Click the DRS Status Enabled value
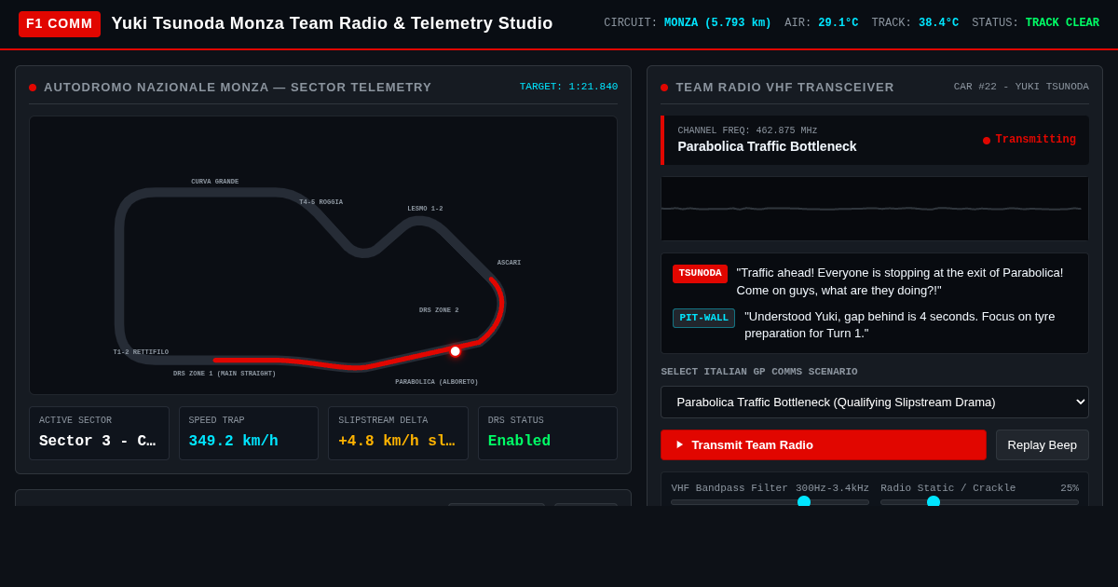This screenshot has width=1118, height=587. coord(519,441)
